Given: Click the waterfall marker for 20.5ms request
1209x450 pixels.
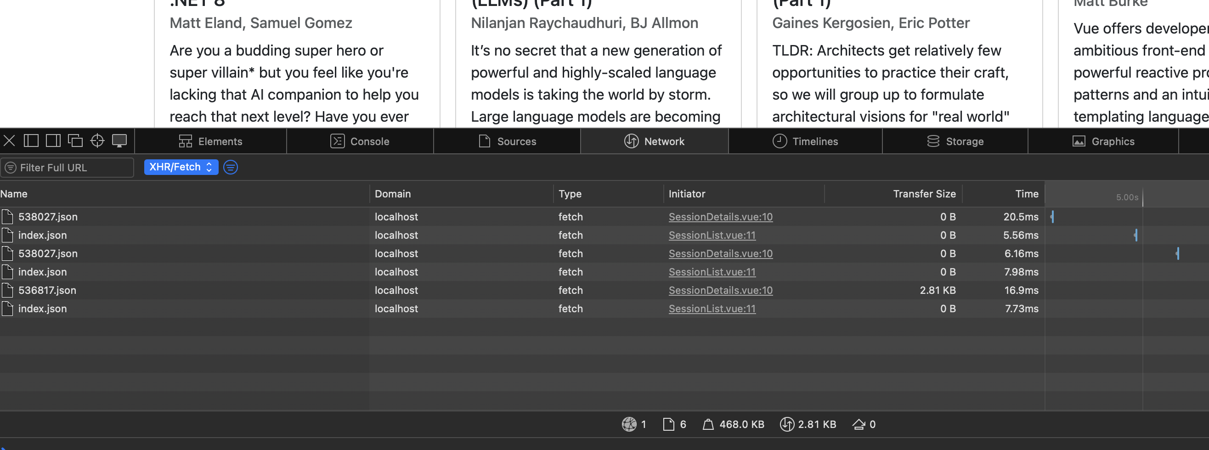Looking at the screenshot, I should (1052, 217).
